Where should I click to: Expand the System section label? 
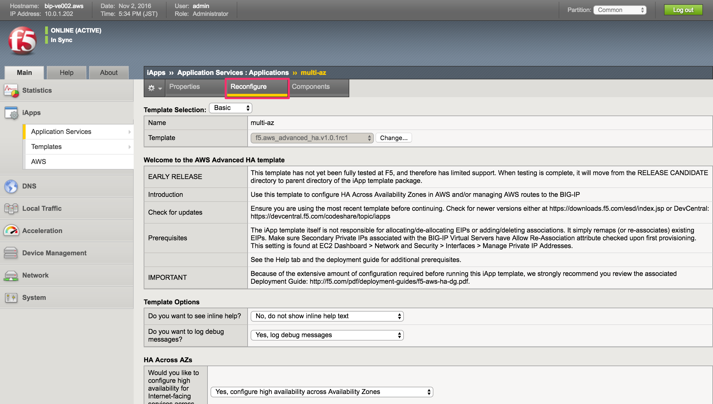point(34,298)
